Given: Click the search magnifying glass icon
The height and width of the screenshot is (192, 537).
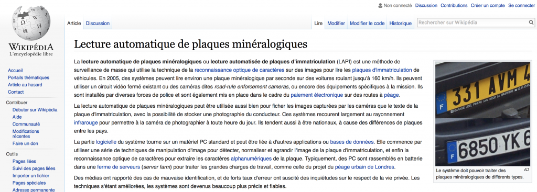Looking at the screenshot, I should 531,23.
